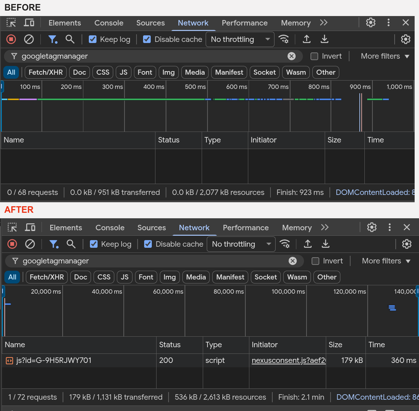Open search magnifier in BEFORE panel
419x411 pixels.
(70, 39)
